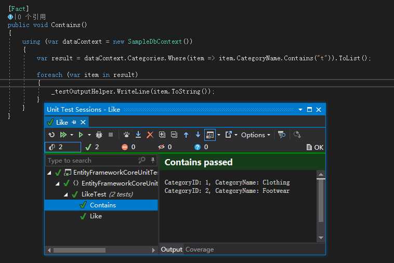Select the namespace EntityFrameworkCoreUnit row
394x263 pixels.
pyautogui.click(x=101, y=183)
